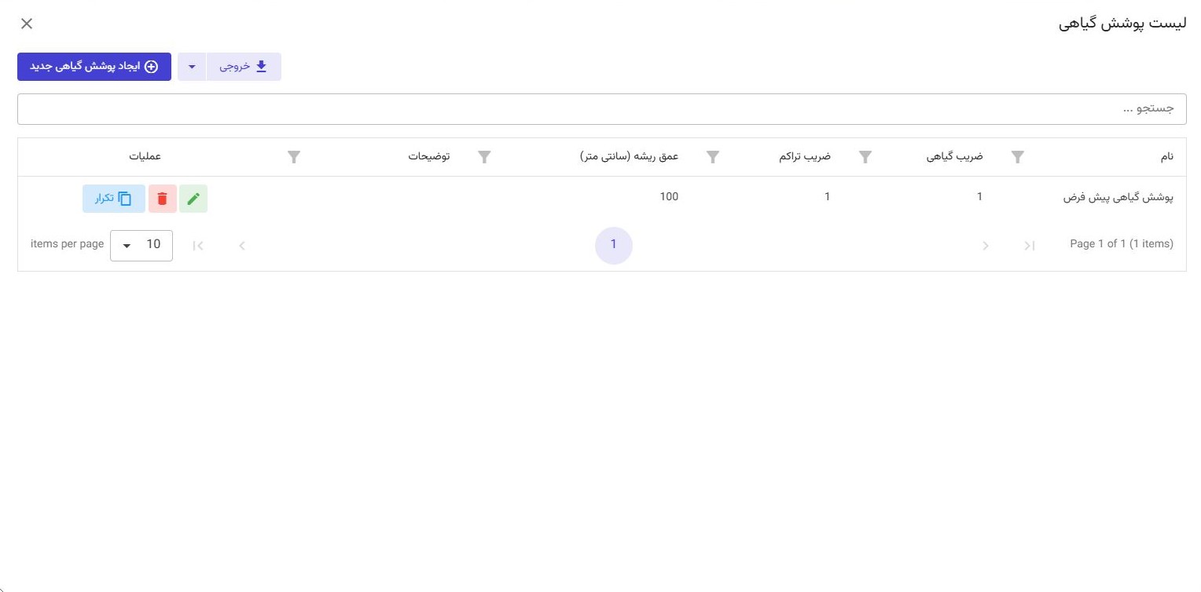This screenshot has height=592, width=1201.
Task: Select page 1 in the pagination
Action: point(613,245)
